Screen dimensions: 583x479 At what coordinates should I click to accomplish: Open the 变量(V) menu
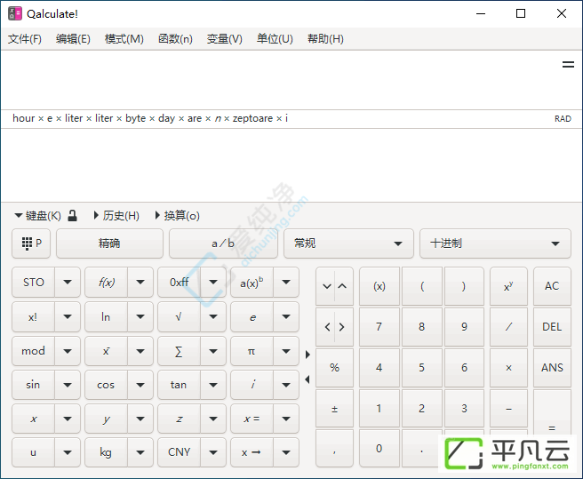224,39
